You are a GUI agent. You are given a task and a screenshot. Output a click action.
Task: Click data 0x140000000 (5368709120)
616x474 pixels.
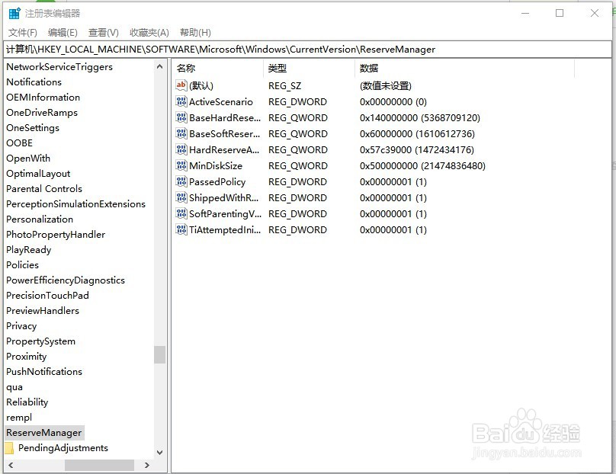click(419, 118)
